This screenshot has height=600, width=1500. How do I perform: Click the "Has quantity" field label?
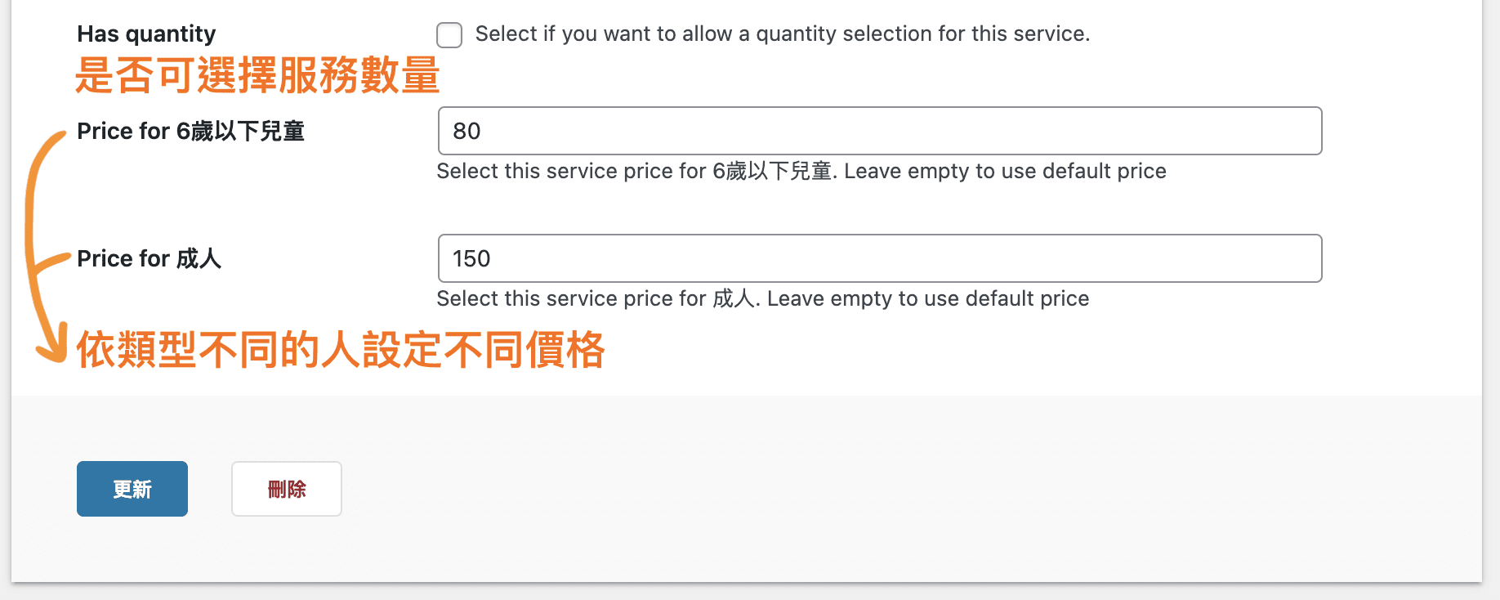[146, 34]
